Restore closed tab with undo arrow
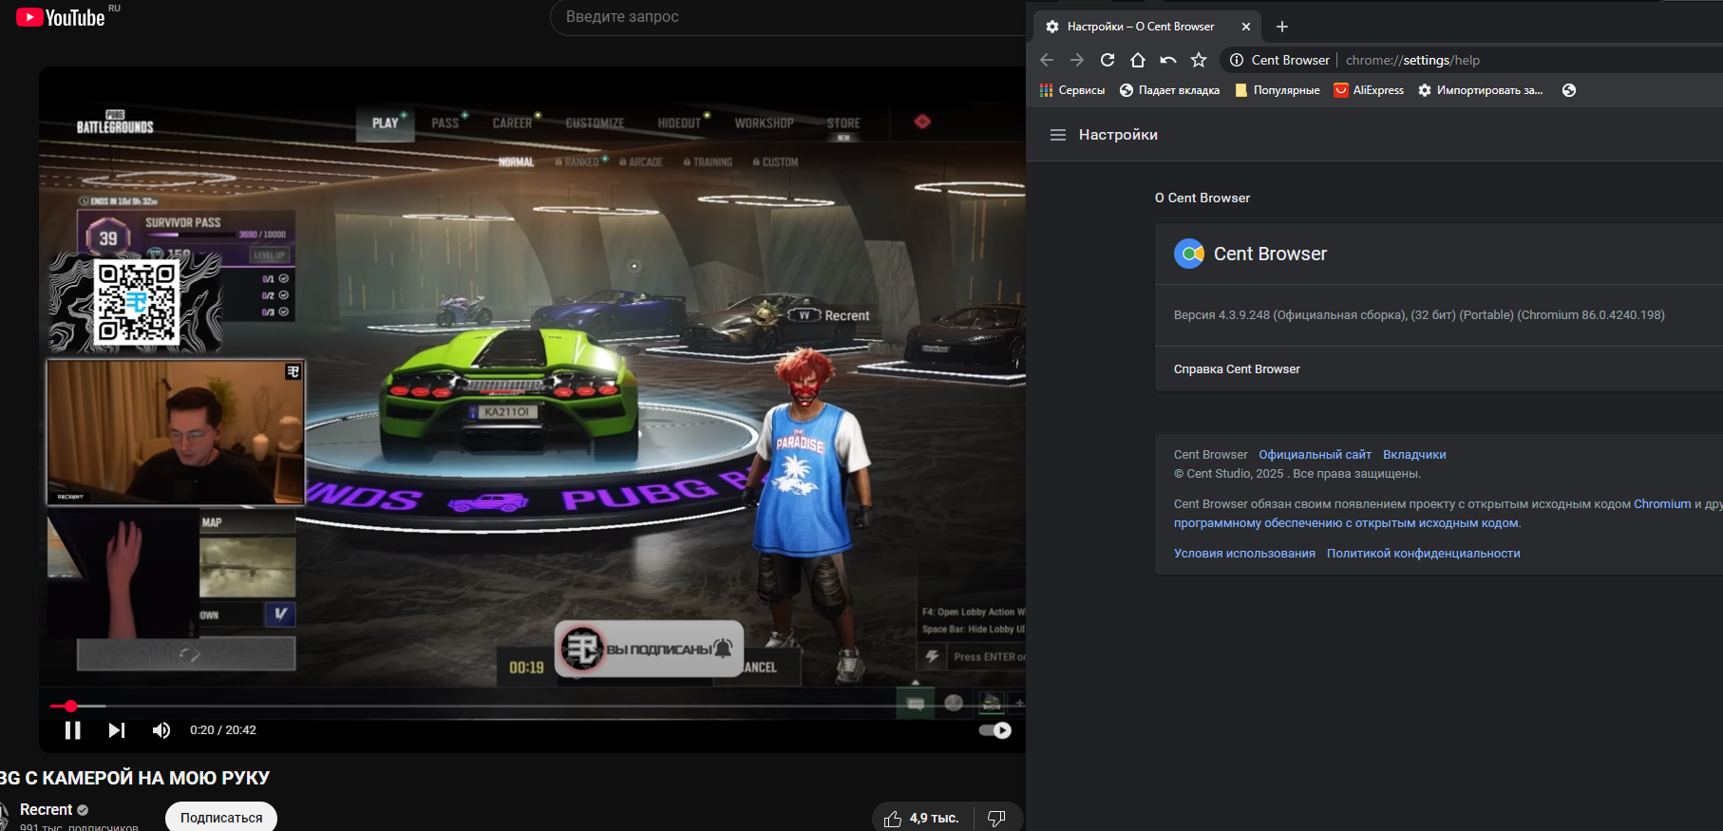The image size is (1723, 831). coord(1168,60)
